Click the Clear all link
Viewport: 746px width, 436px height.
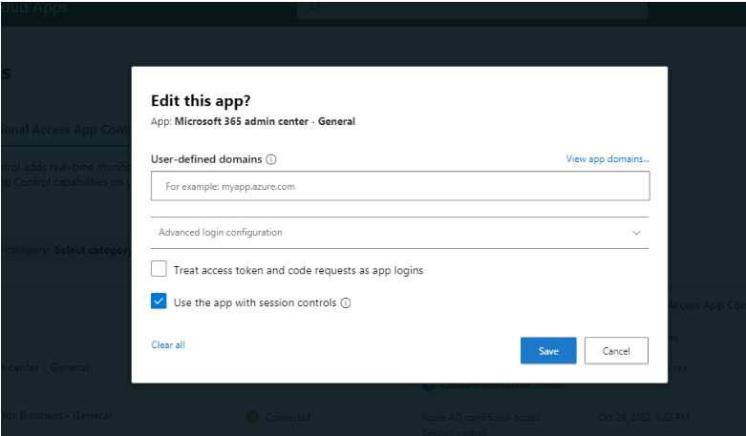click(168, 344)
